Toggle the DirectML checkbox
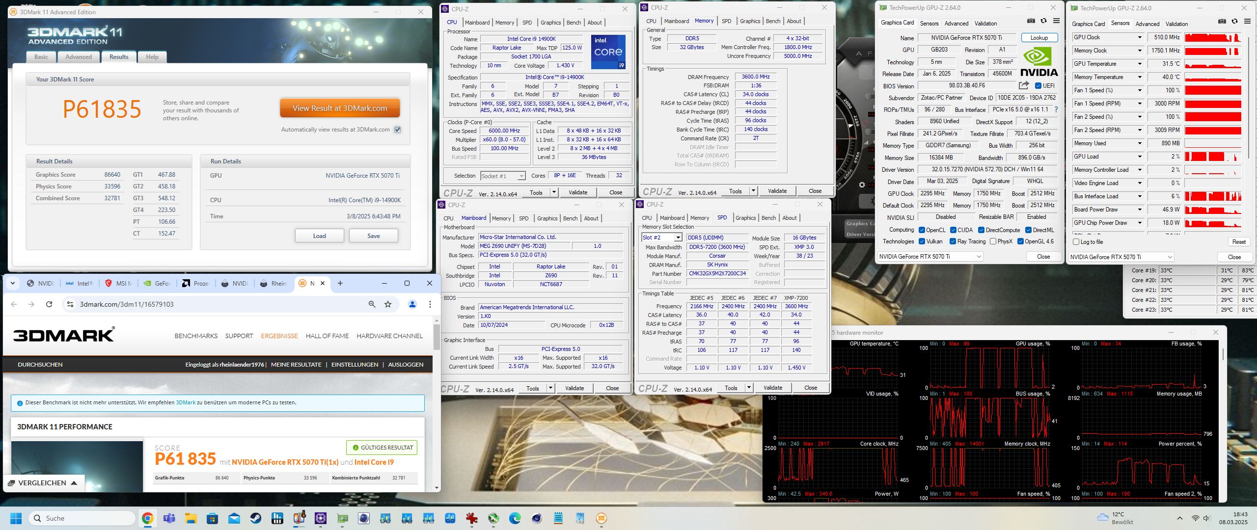The height and width of the screenshot is (530, 1257). point(1028,230)
